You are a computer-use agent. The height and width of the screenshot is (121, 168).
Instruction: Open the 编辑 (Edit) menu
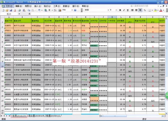coord(19,6)
